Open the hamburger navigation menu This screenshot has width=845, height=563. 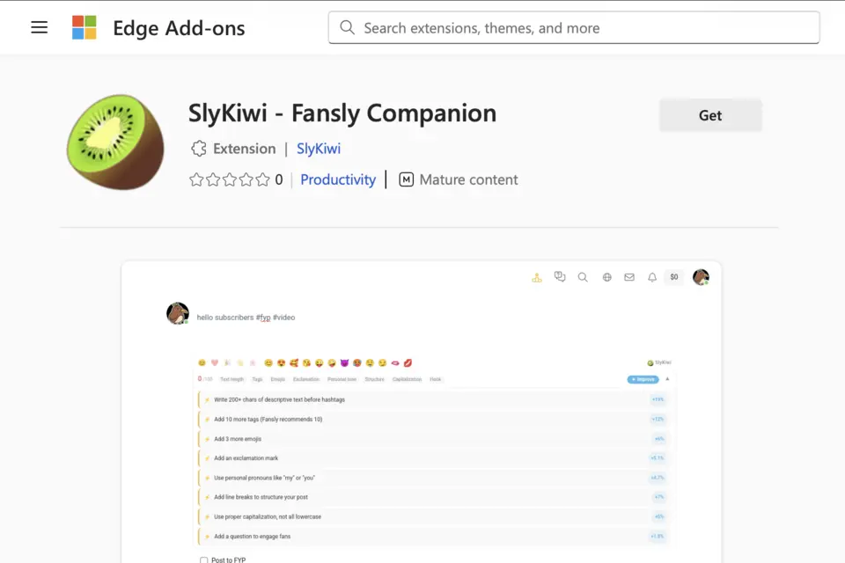click(x=39, y=27)
